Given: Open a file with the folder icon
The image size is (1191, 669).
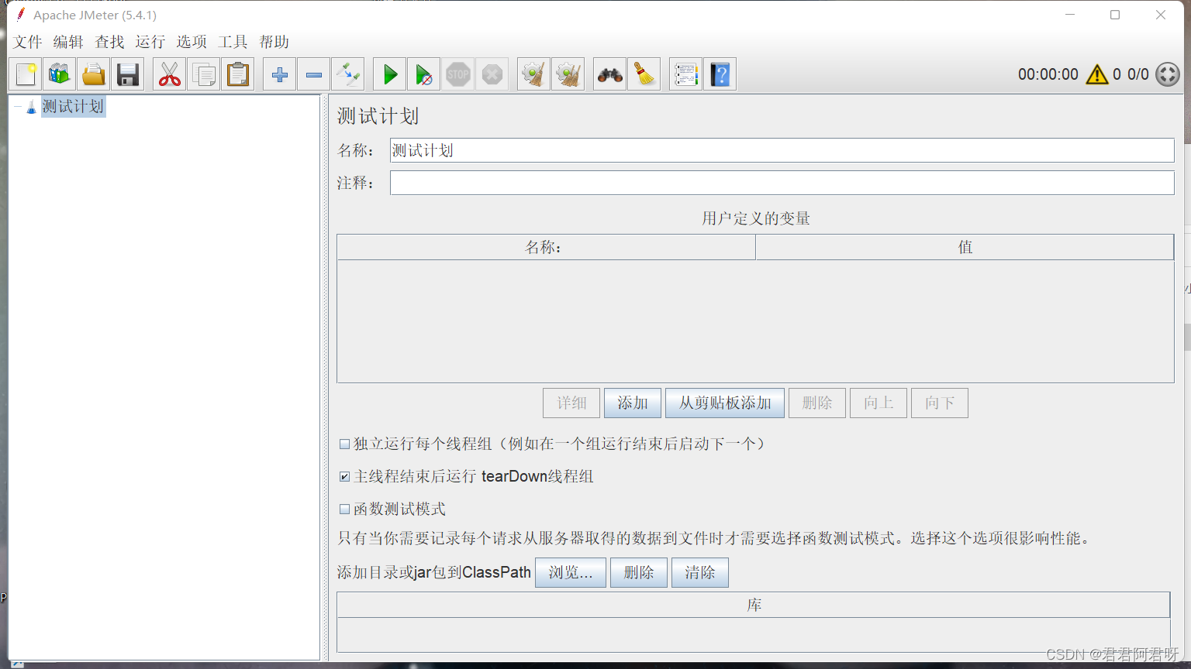Looking at the screenshot, I should click(x=93, y=74).
